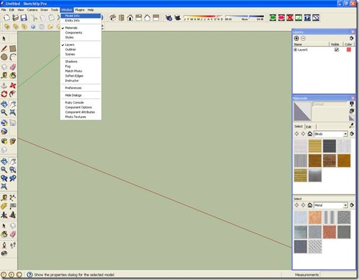Choose the Circle drawing tool

4,57
